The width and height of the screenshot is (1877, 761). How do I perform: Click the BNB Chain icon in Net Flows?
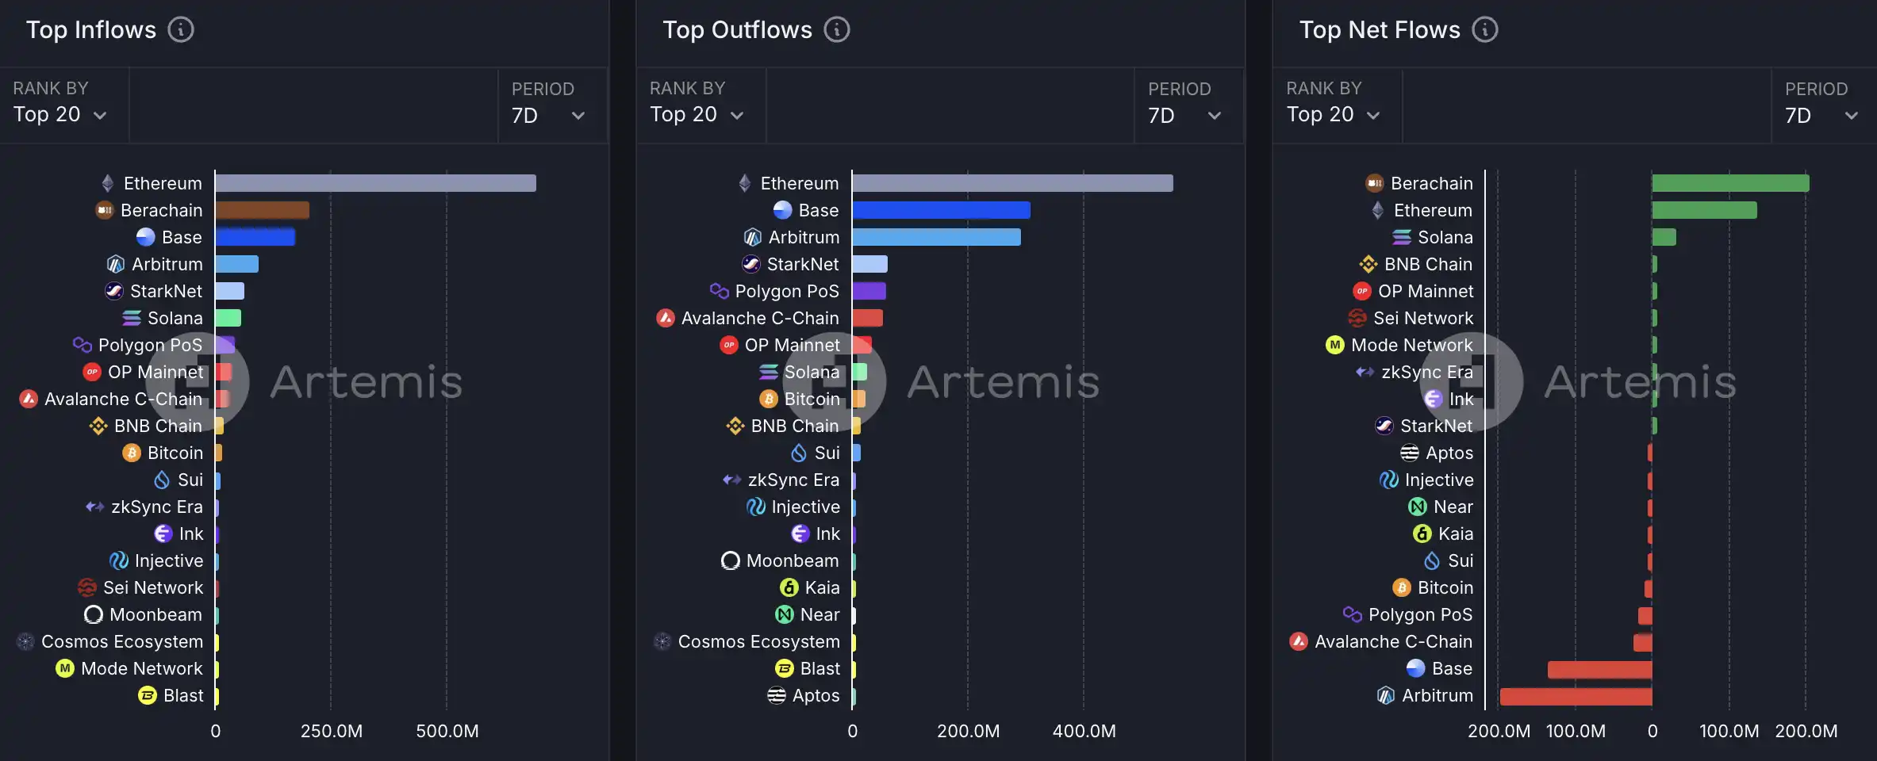coord(1368,264)
